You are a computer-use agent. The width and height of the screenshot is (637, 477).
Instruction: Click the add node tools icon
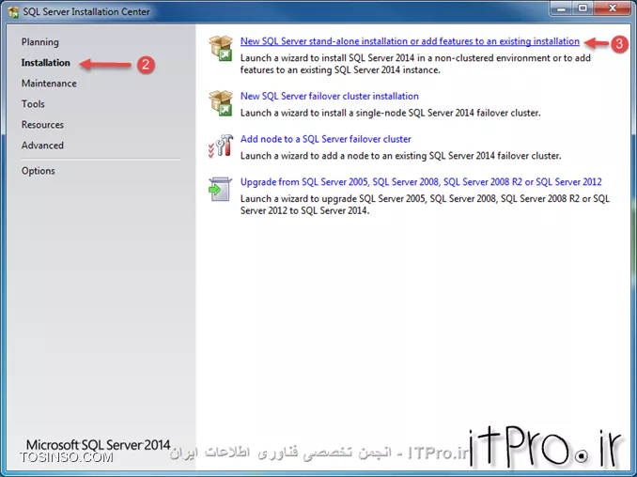point(221,146)
